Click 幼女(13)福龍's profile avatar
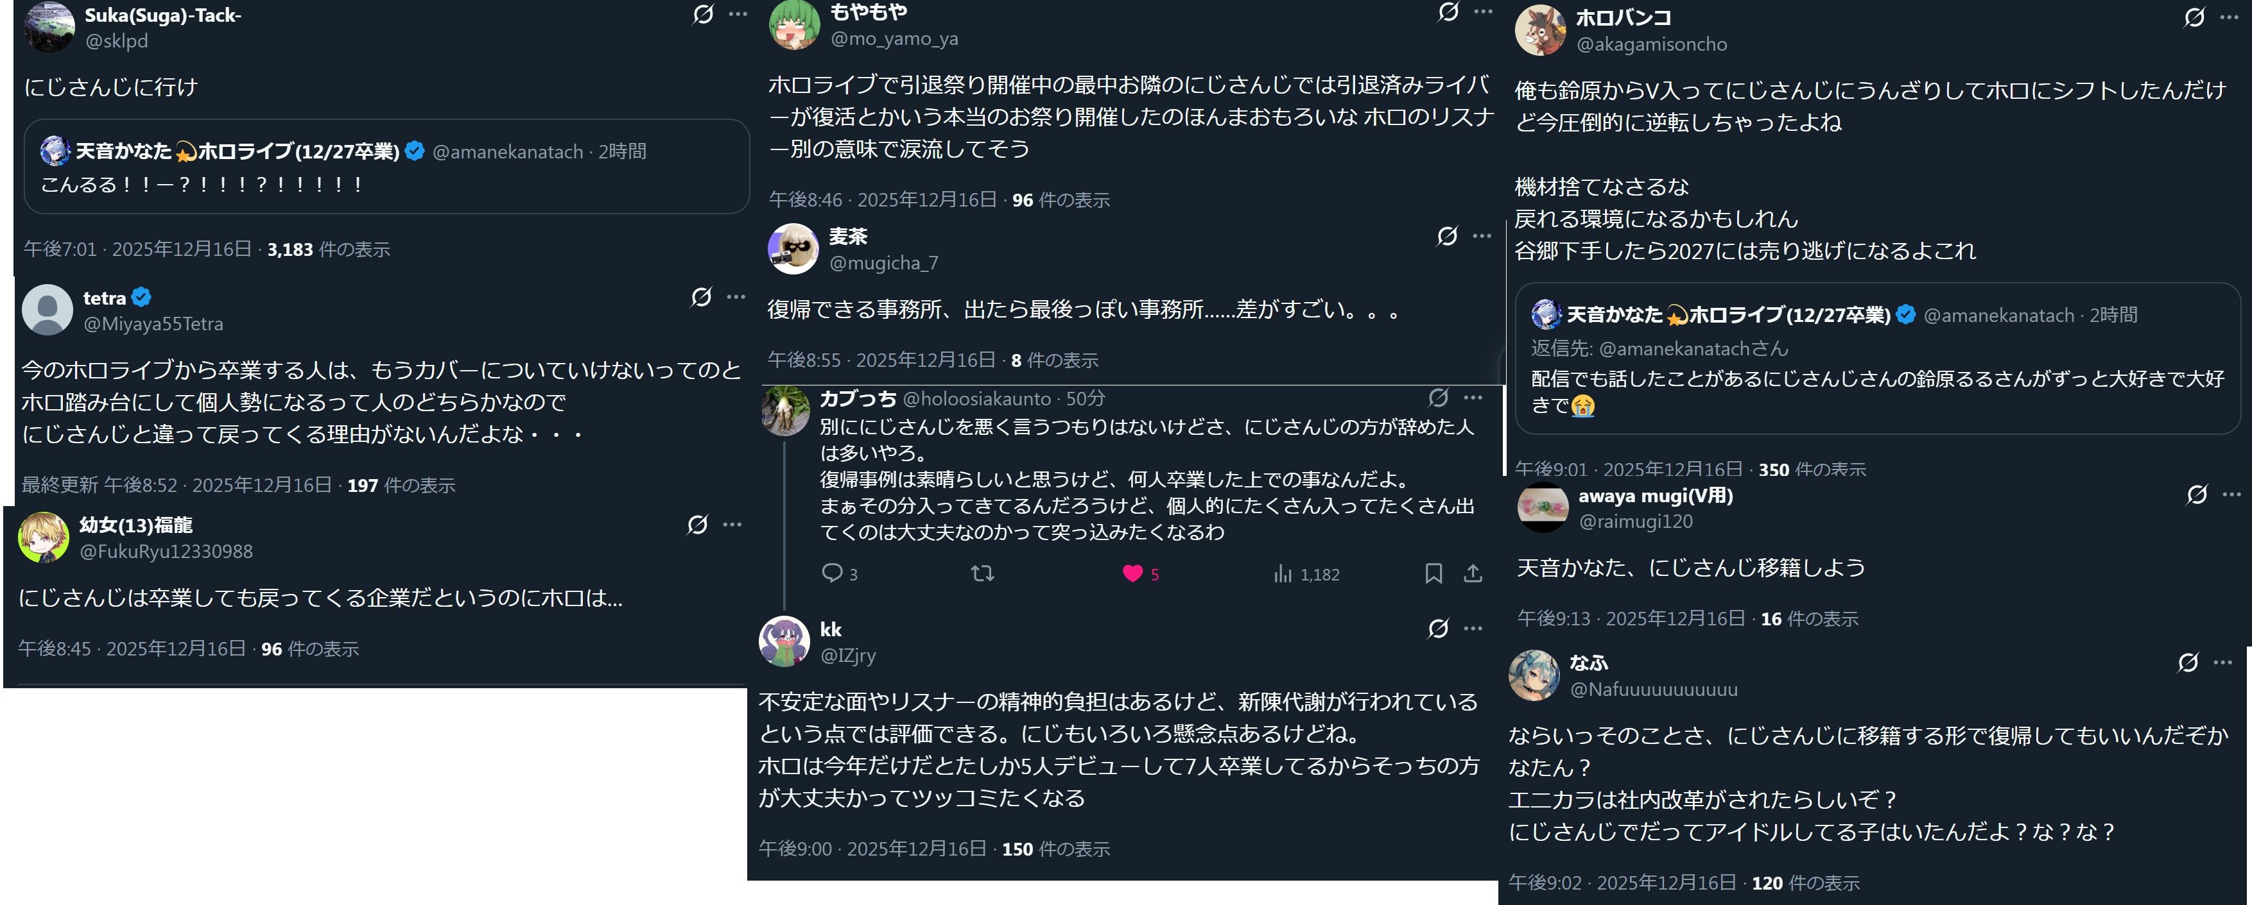Image resolution: width=2252 pixels, height=905 pixels. pos(44,537)
